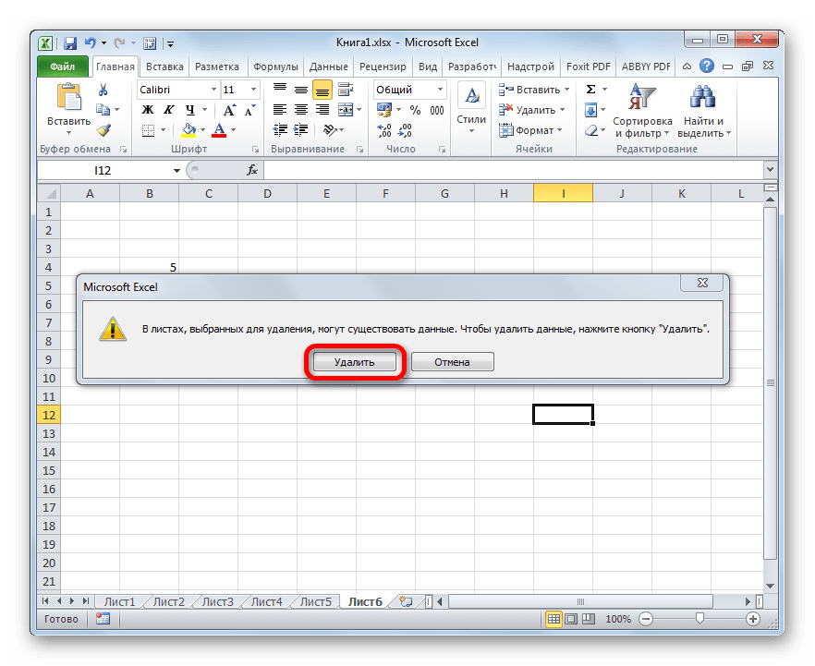This screenshot has height=666, width=815.
Task: Click the Undo arrow icon
Action: coord(91,42)
